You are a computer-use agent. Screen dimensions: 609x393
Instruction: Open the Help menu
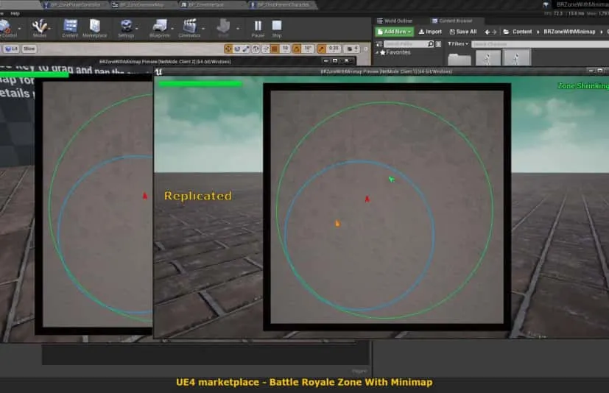[15, 13]
